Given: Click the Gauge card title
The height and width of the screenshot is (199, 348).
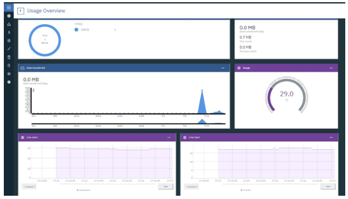Looking at the screenshot, I should point(246,68).
